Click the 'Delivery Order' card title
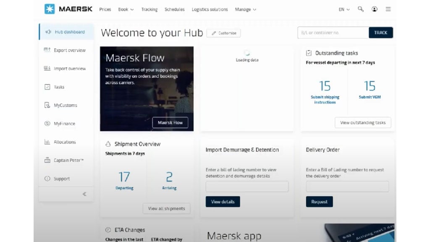The height and width of the screenshot is (242, 430). click(x=323, y=150)
